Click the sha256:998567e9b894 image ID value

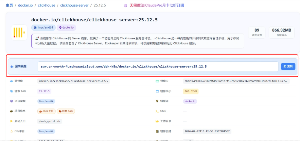point(237,81)
